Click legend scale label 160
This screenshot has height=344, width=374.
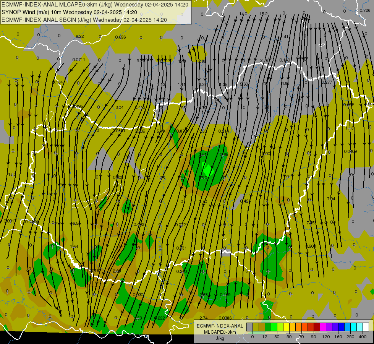[338, 337]
